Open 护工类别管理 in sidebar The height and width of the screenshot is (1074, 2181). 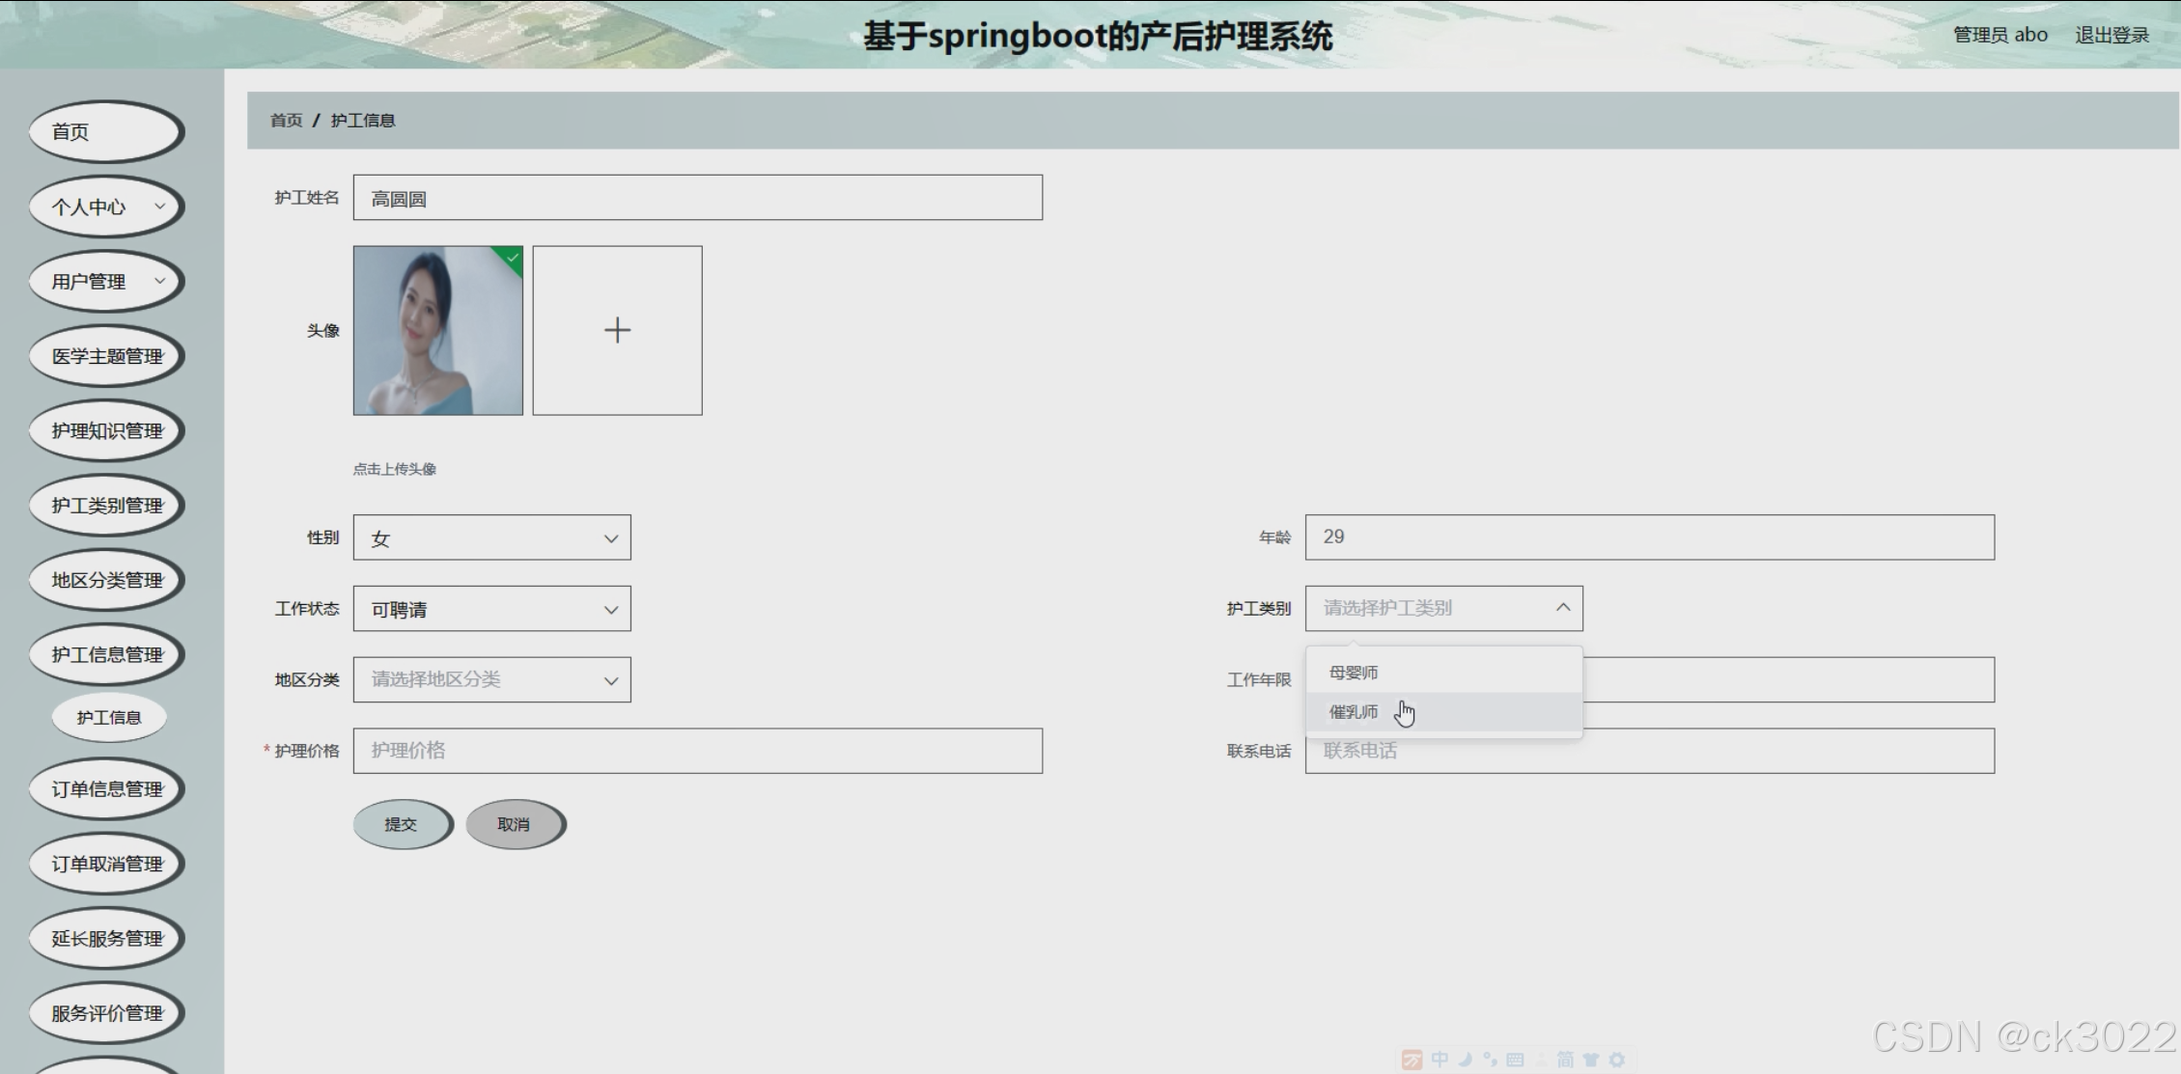click(106, 505)
